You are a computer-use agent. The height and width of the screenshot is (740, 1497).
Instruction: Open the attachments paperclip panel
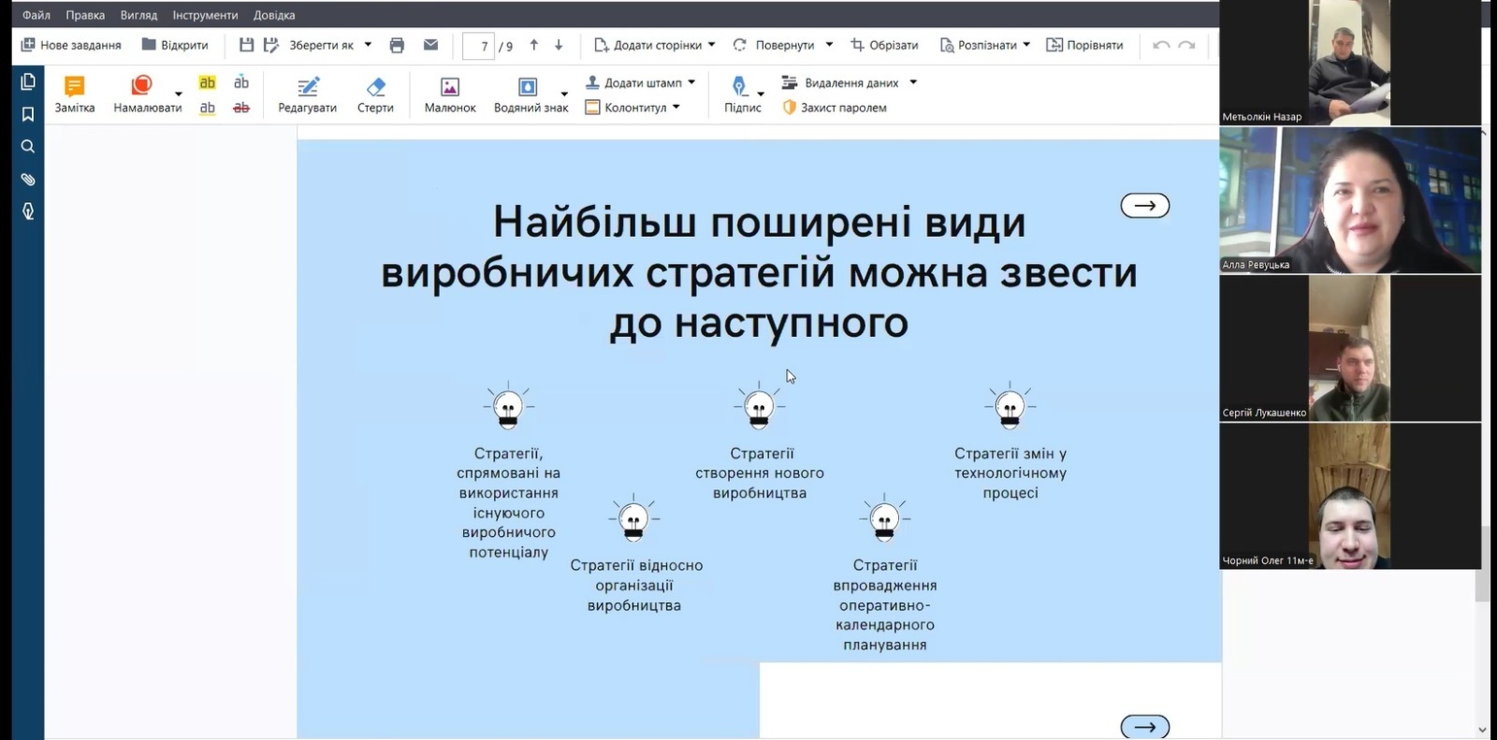pyautogui.click(x=28, y=180)
